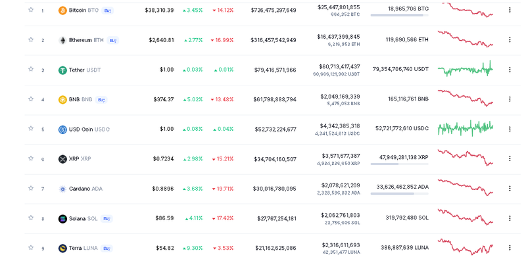Viewport: 526px width, 259px height.
Task: Open the Cardano ADA coin link
Action: pos(85,189)
